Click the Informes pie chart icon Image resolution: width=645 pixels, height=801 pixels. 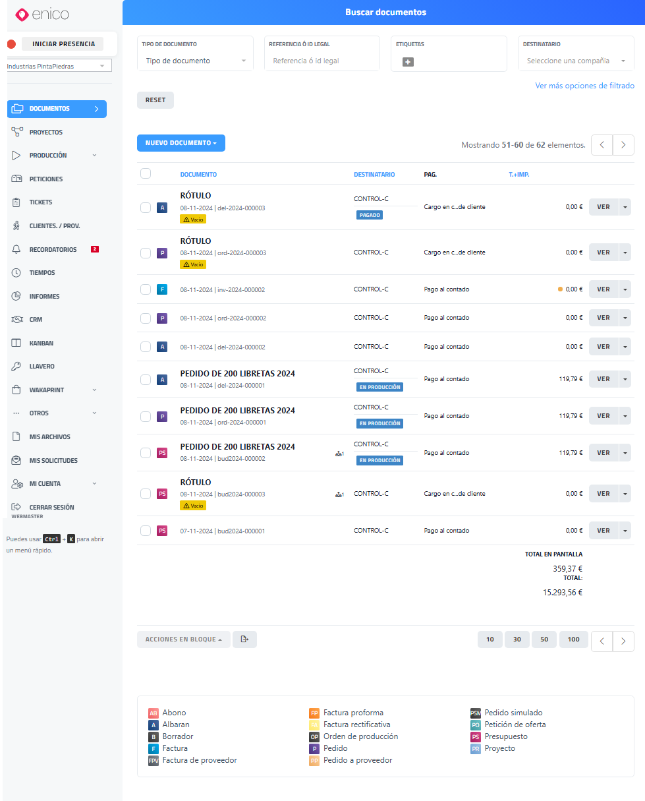coord(17,296)
